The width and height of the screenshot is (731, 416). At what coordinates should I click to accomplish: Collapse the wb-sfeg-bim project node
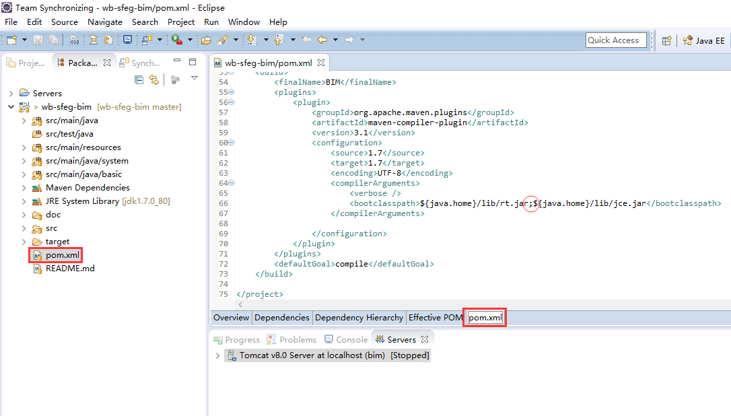tap(11, 107)
